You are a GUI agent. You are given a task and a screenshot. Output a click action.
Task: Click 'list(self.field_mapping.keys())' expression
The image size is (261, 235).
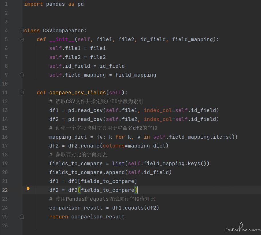tap(161, 164)
